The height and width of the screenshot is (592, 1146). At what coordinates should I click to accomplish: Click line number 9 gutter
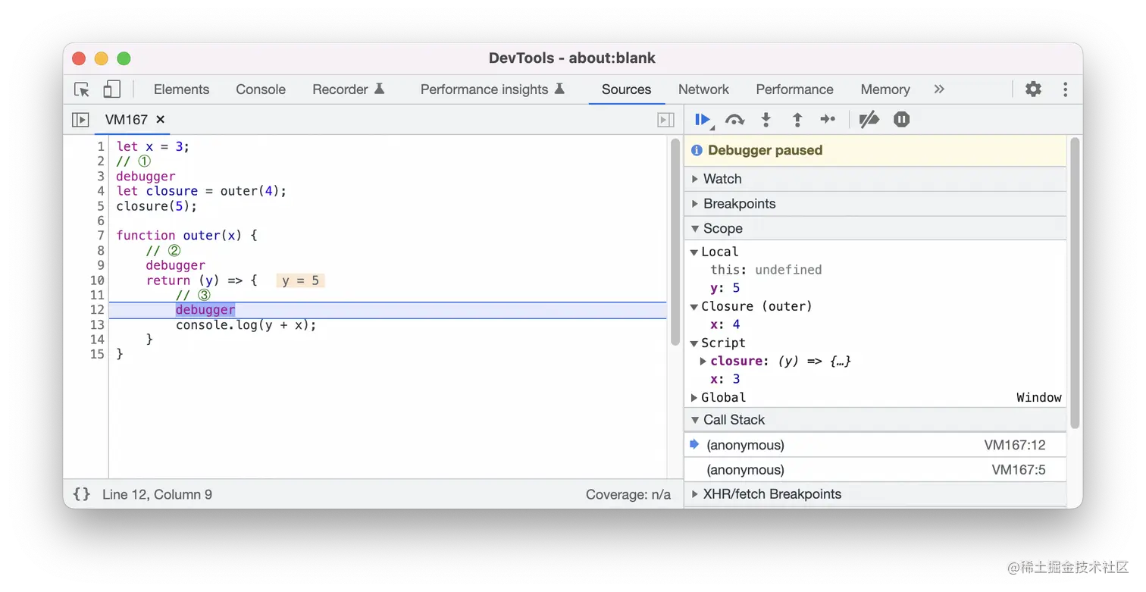click(100, 265)
